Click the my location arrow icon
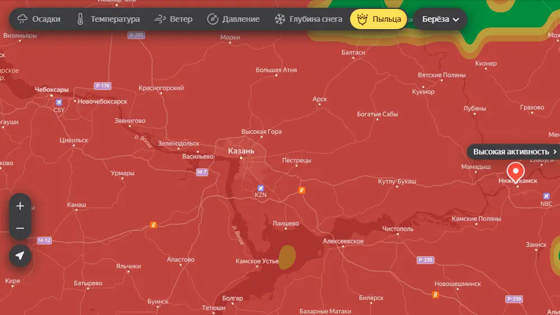 coord(20,256)
